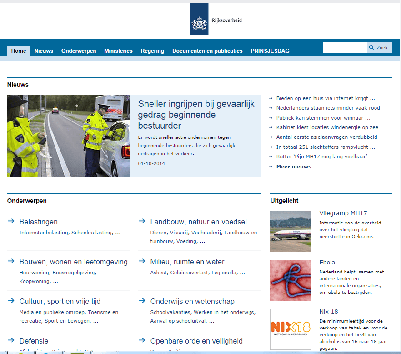Click arrow icon beside Openbare orde en veiligheid

point(142,340)
